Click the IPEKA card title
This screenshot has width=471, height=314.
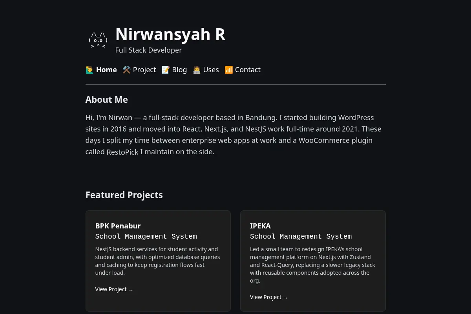260,226
